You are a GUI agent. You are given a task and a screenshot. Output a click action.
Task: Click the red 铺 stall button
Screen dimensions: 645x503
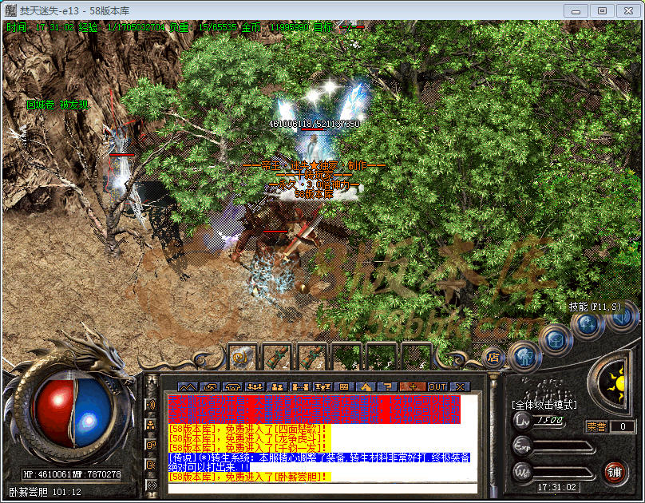pyautogui.click(x=614, y=472)
